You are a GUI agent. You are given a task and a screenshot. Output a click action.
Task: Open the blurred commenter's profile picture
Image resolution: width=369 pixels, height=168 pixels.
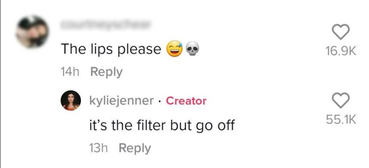[x=32, y=32]
